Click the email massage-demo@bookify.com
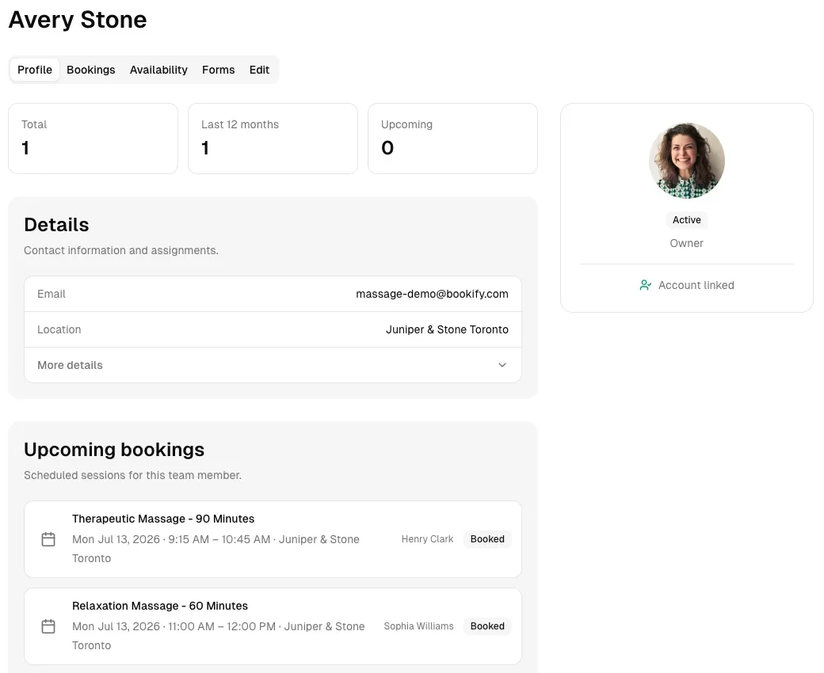The image size is (824, 673). (432, 294)
